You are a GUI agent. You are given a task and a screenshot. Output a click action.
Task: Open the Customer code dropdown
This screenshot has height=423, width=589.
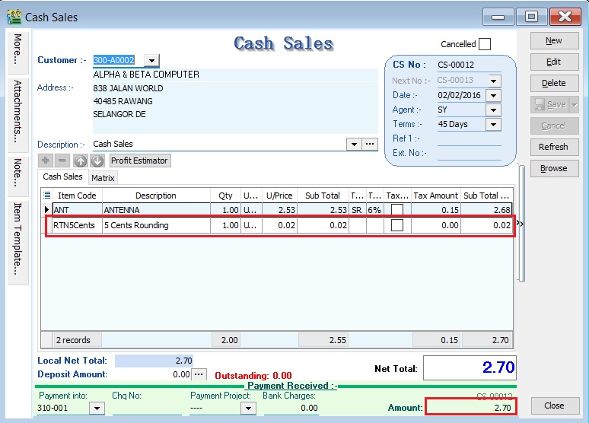(x=151, y=60)
